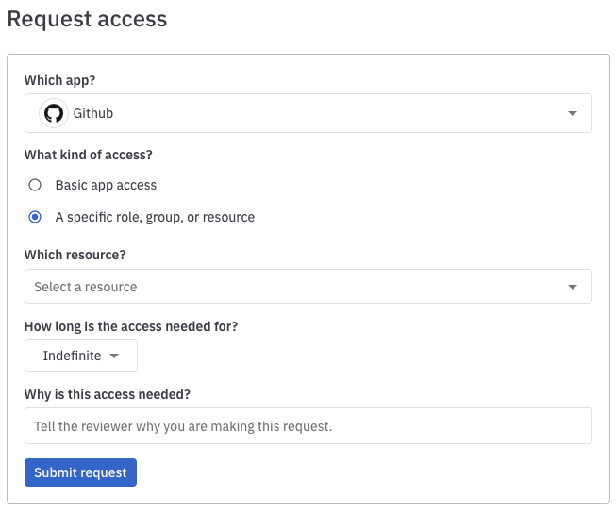This screenshot has height=513, width=616.
Task: Click the small caret beside Indefinite
Action: [x=114, y=356]
